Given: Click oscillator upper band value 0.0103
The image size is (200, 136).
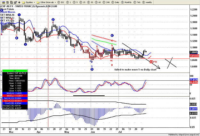Looking at the screenshot, I should pyautogui.click(x=194, y=104).
